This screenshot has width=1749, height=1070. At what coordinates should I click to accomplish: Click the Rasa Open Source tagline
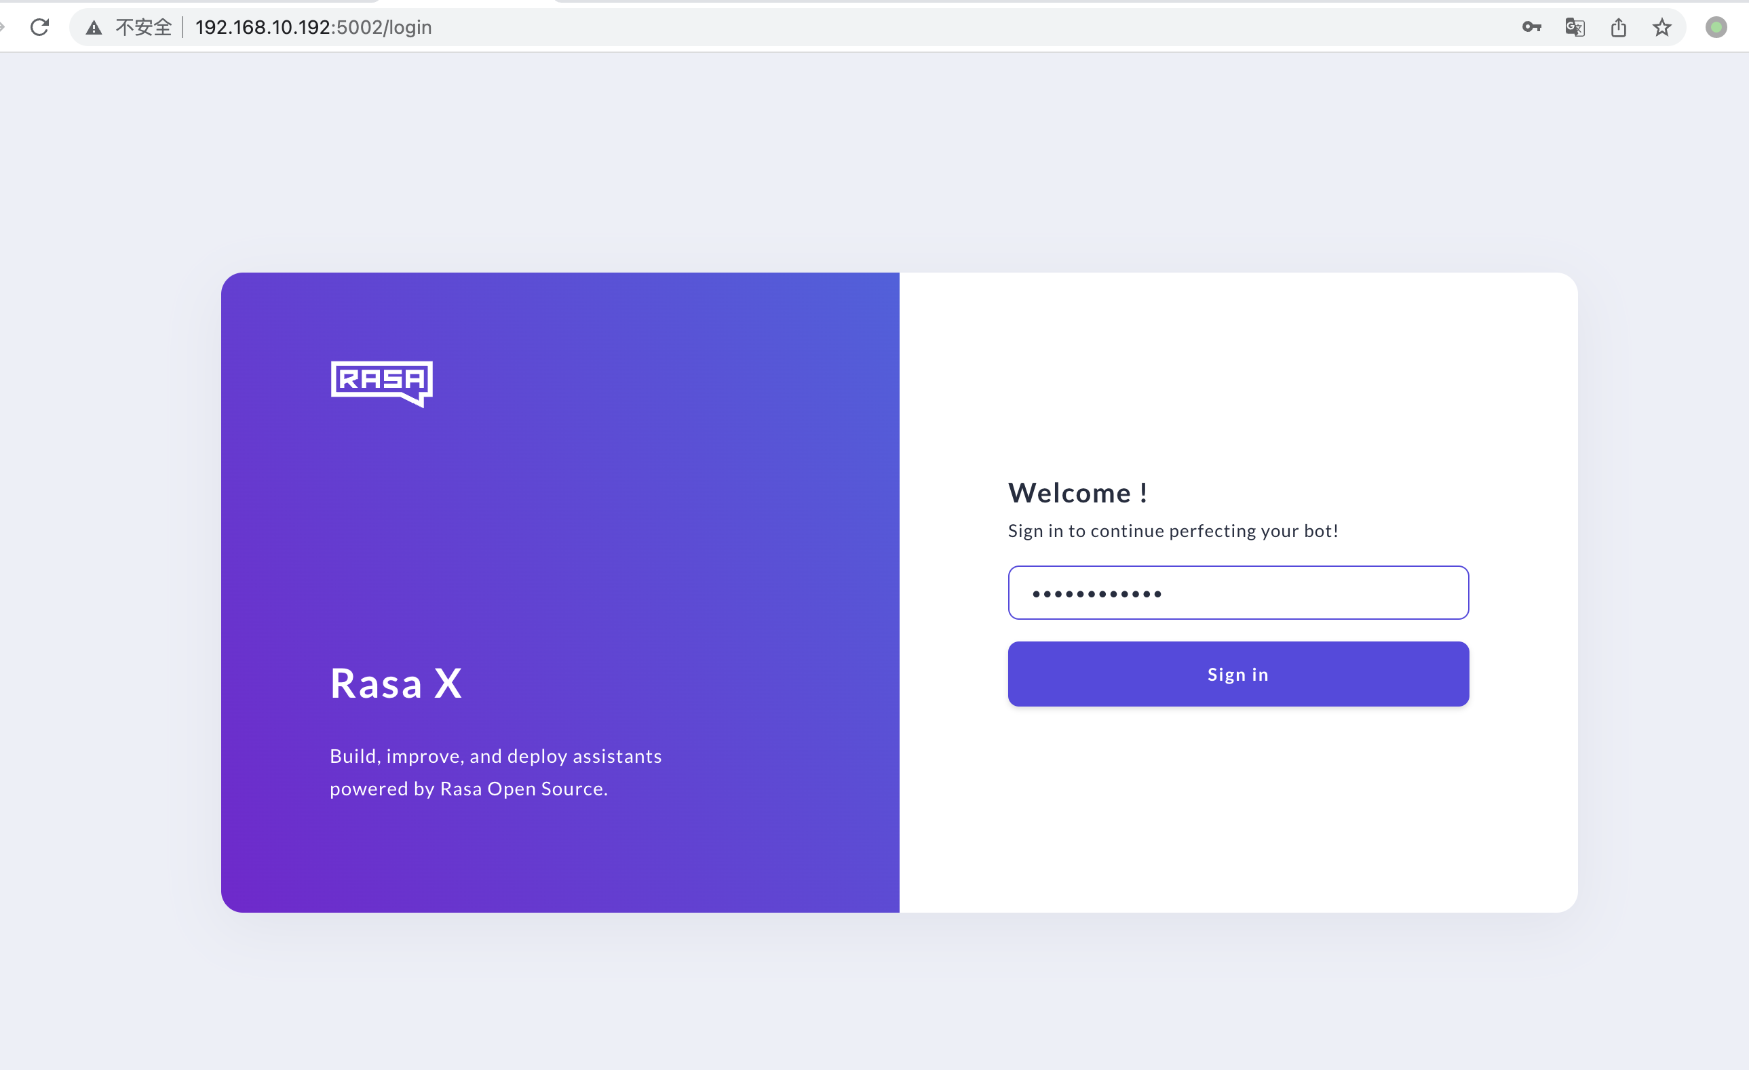(x=495, y=772)
